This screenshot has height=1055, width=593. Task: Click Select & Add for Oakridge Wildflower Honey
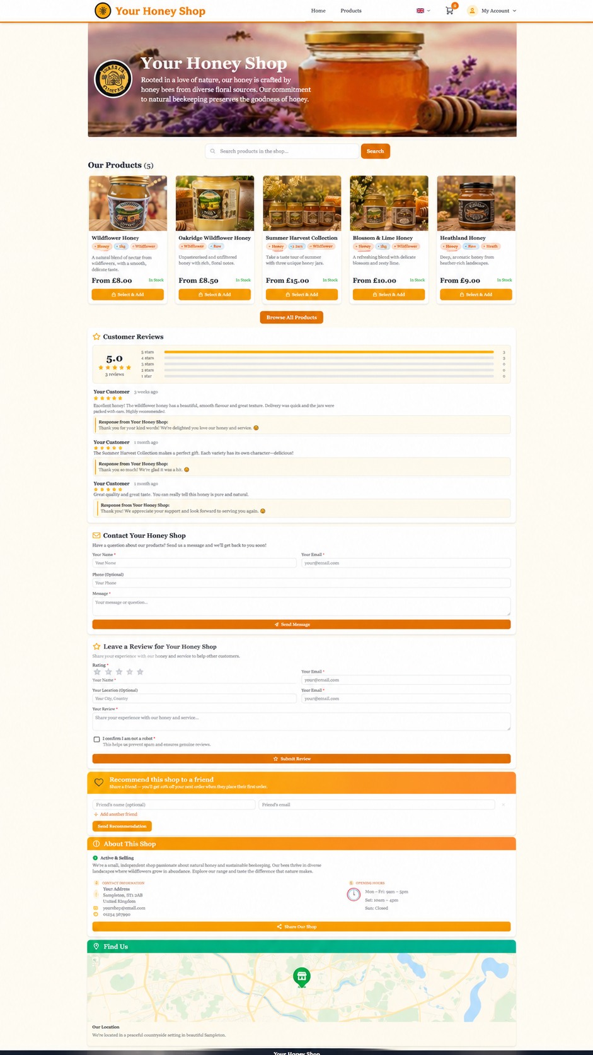pos(215,295)
